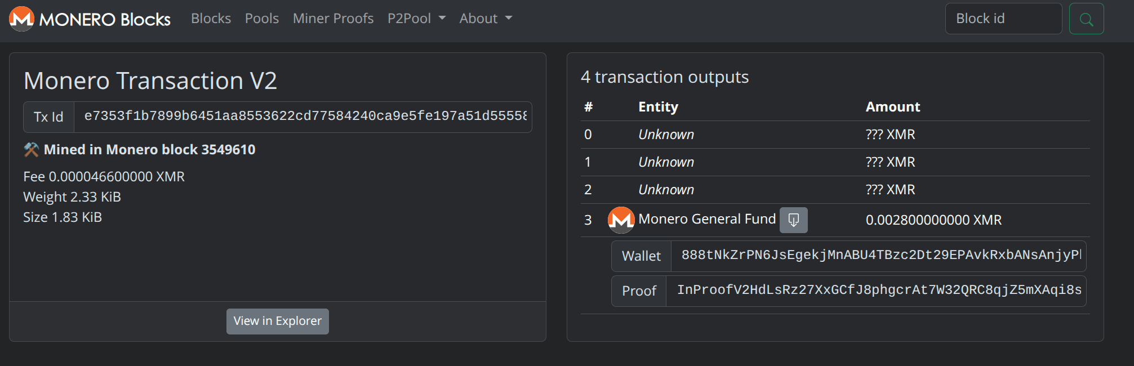Click the MONERO Blocks brand title
The image size is (1134, 366).
point(105,20)
